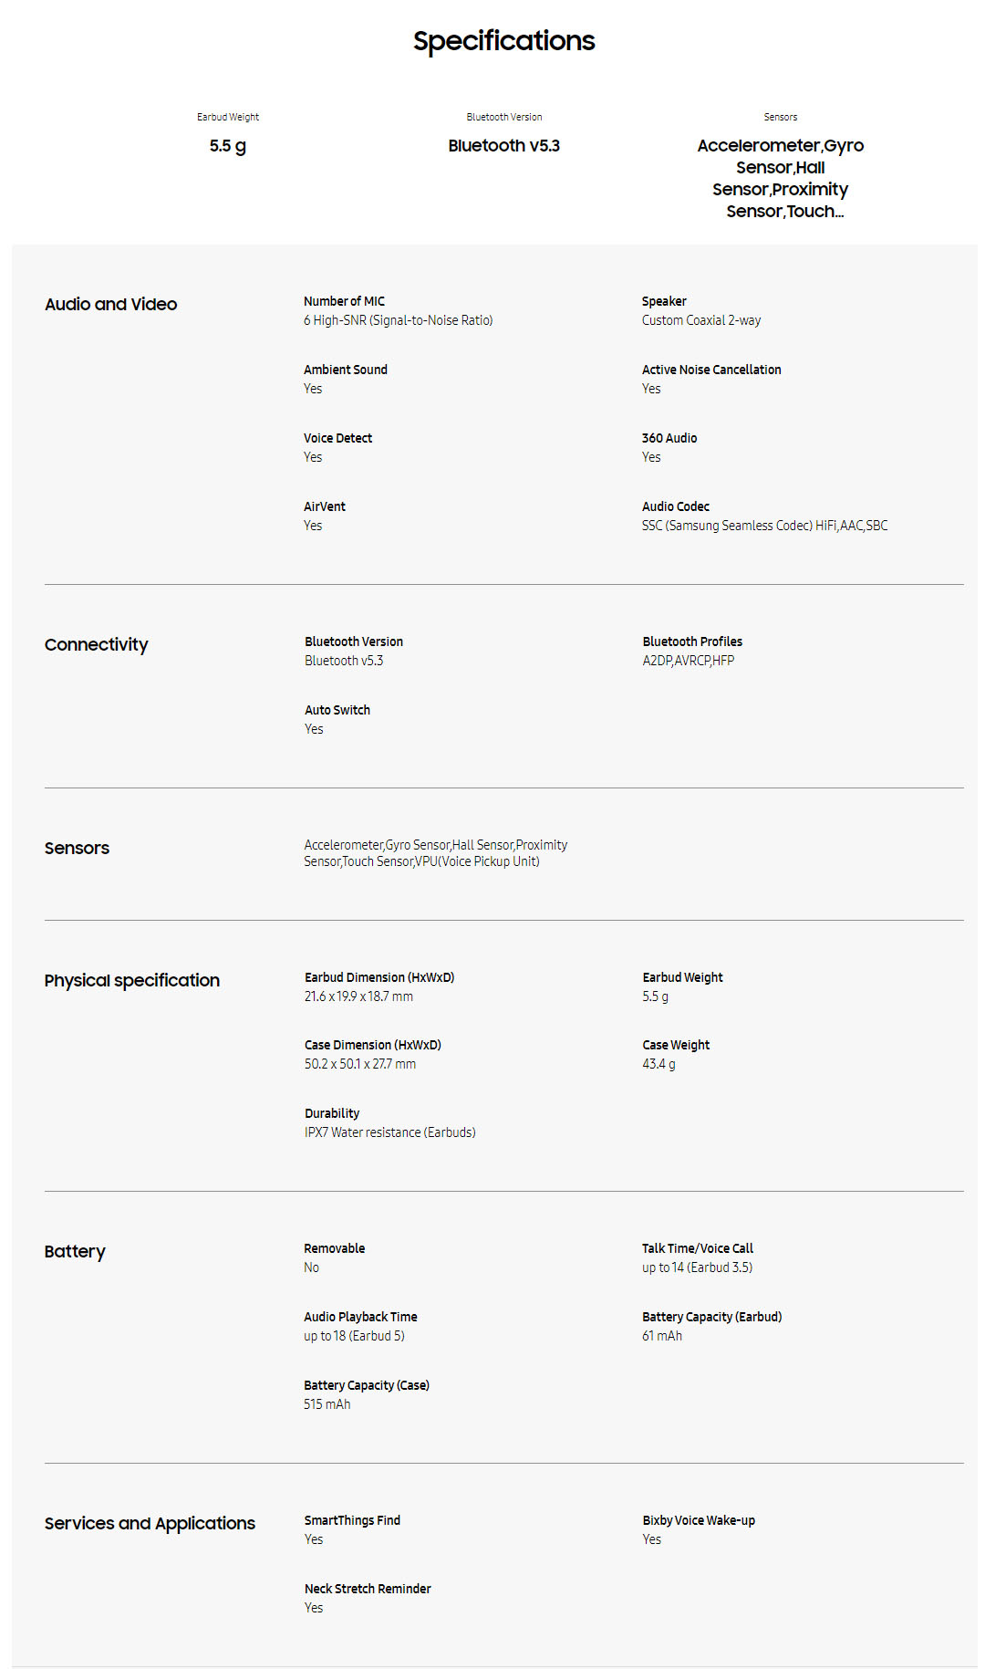Click the Specifications page heading

coord(503,41)
